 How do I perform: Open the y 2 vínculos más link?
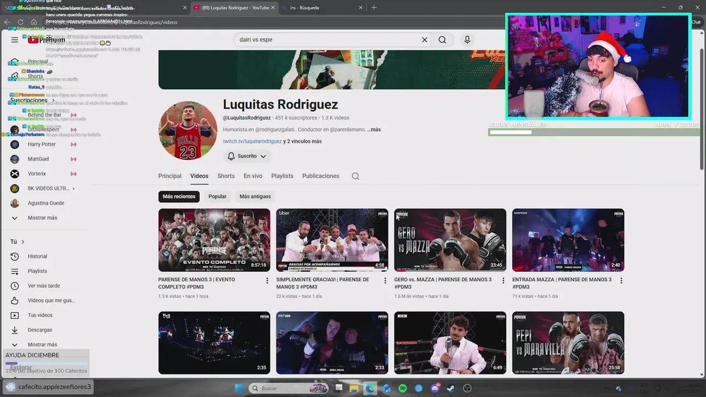[x=302, y=141]
